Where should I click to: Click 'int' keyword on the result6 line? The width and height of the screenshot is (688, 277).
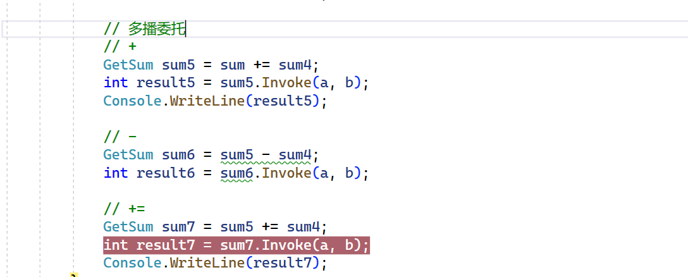point(116,173)
